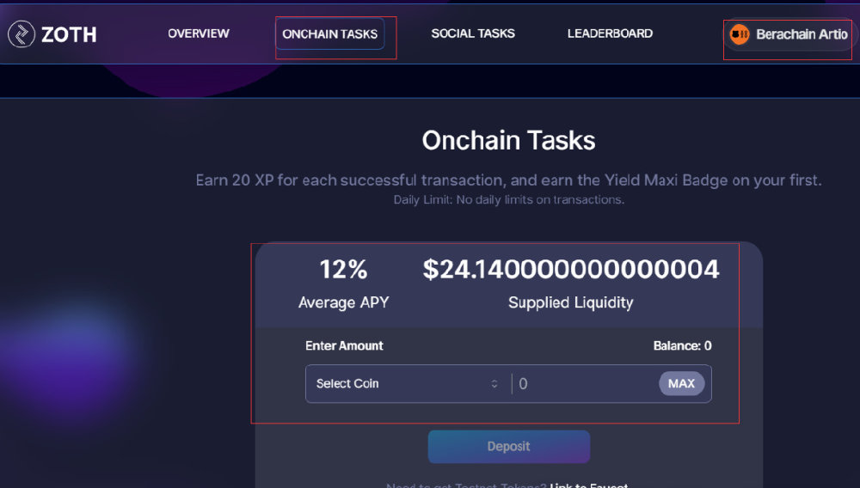Click the Balance: 0 label
The height and width of the screenshot is (488, 860).
(682, 345)
